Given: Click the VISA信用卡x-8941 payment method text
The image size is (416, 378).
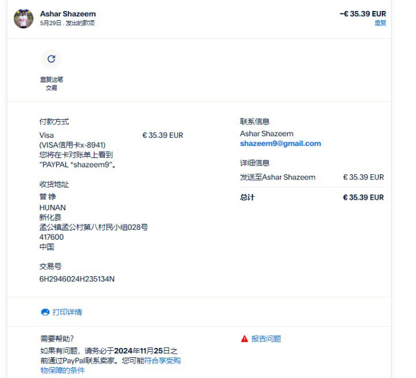Looking at the screenshot, I should tap(72, 145).
